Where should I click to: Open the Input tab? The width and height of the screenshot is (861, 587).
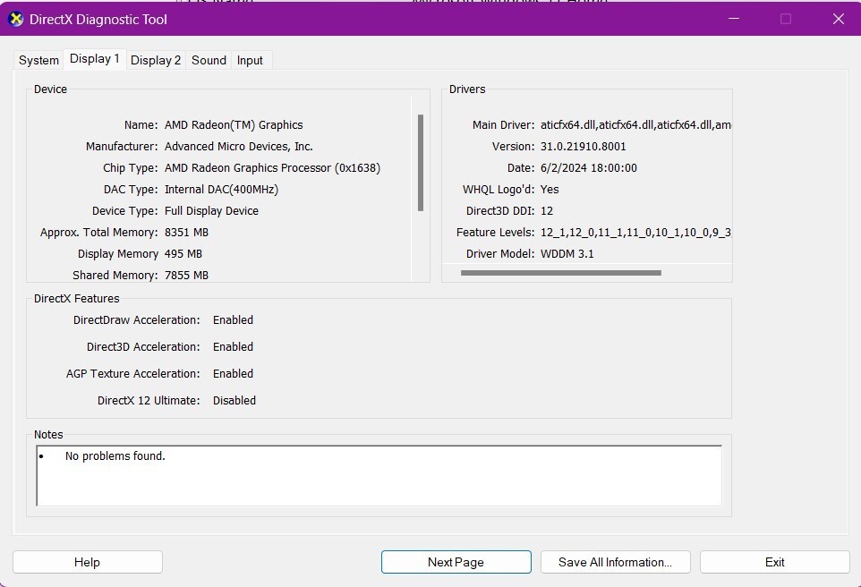(x=250, y=61)
